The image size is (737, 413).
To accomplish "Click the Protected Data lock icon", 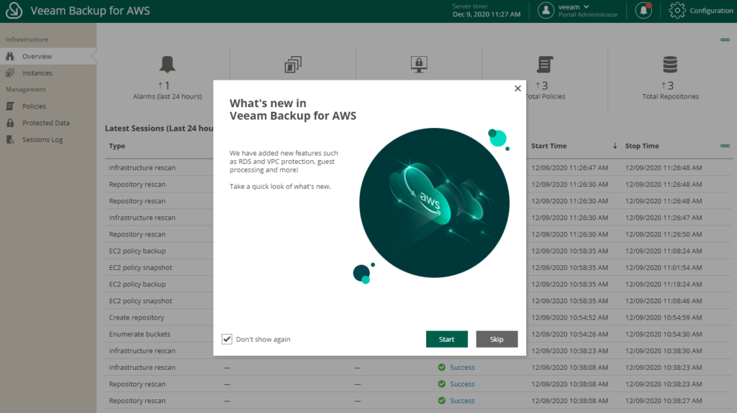I will (10, 123).
